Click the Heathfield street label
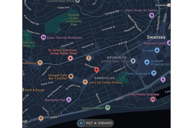Screen dimensions: 193x128 click(x=129, y=29)
